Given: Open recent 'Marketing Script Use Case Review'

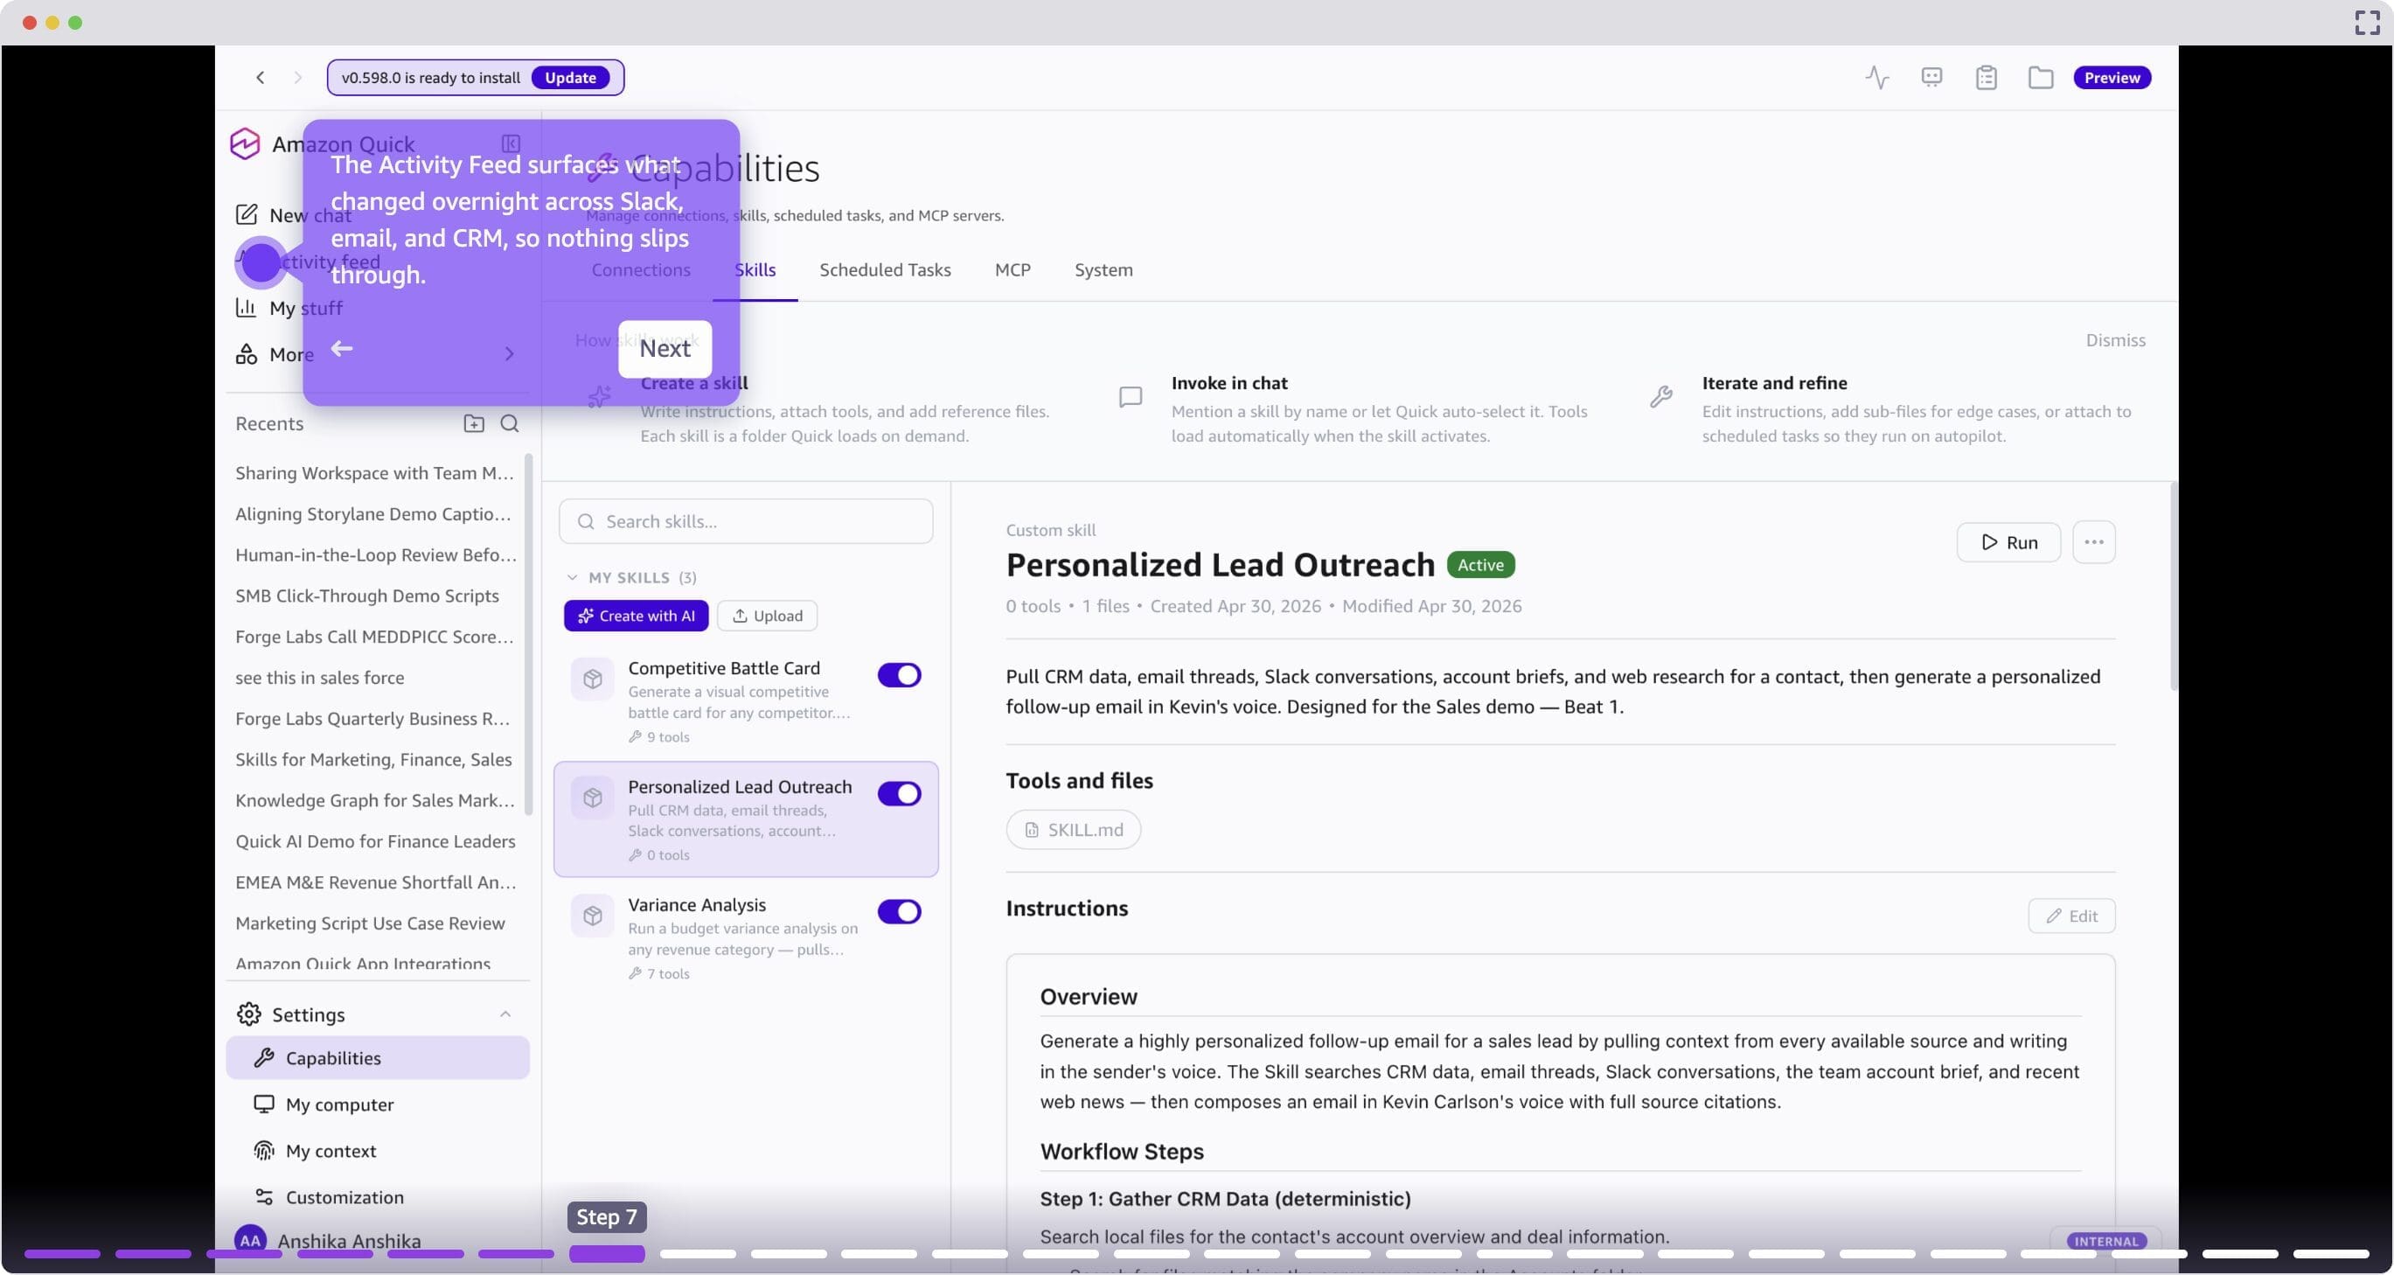Looking at the screenshot, I should [x=370, y=923].
